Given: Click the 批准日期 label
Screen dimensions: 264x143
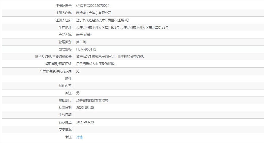Looking at the screenshot, I should coord(65,108).
